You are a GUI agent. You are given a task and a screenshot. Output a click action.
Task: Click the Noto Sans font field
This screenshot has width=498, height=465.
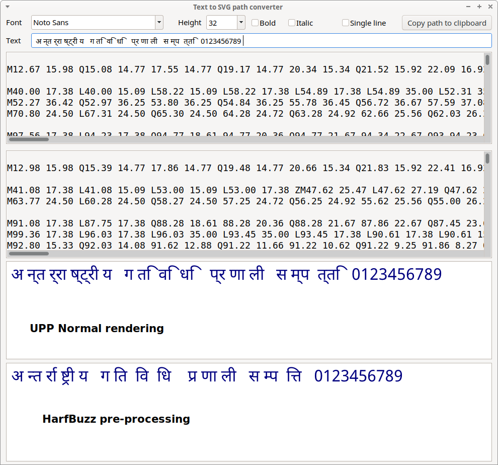pos(93,23)
